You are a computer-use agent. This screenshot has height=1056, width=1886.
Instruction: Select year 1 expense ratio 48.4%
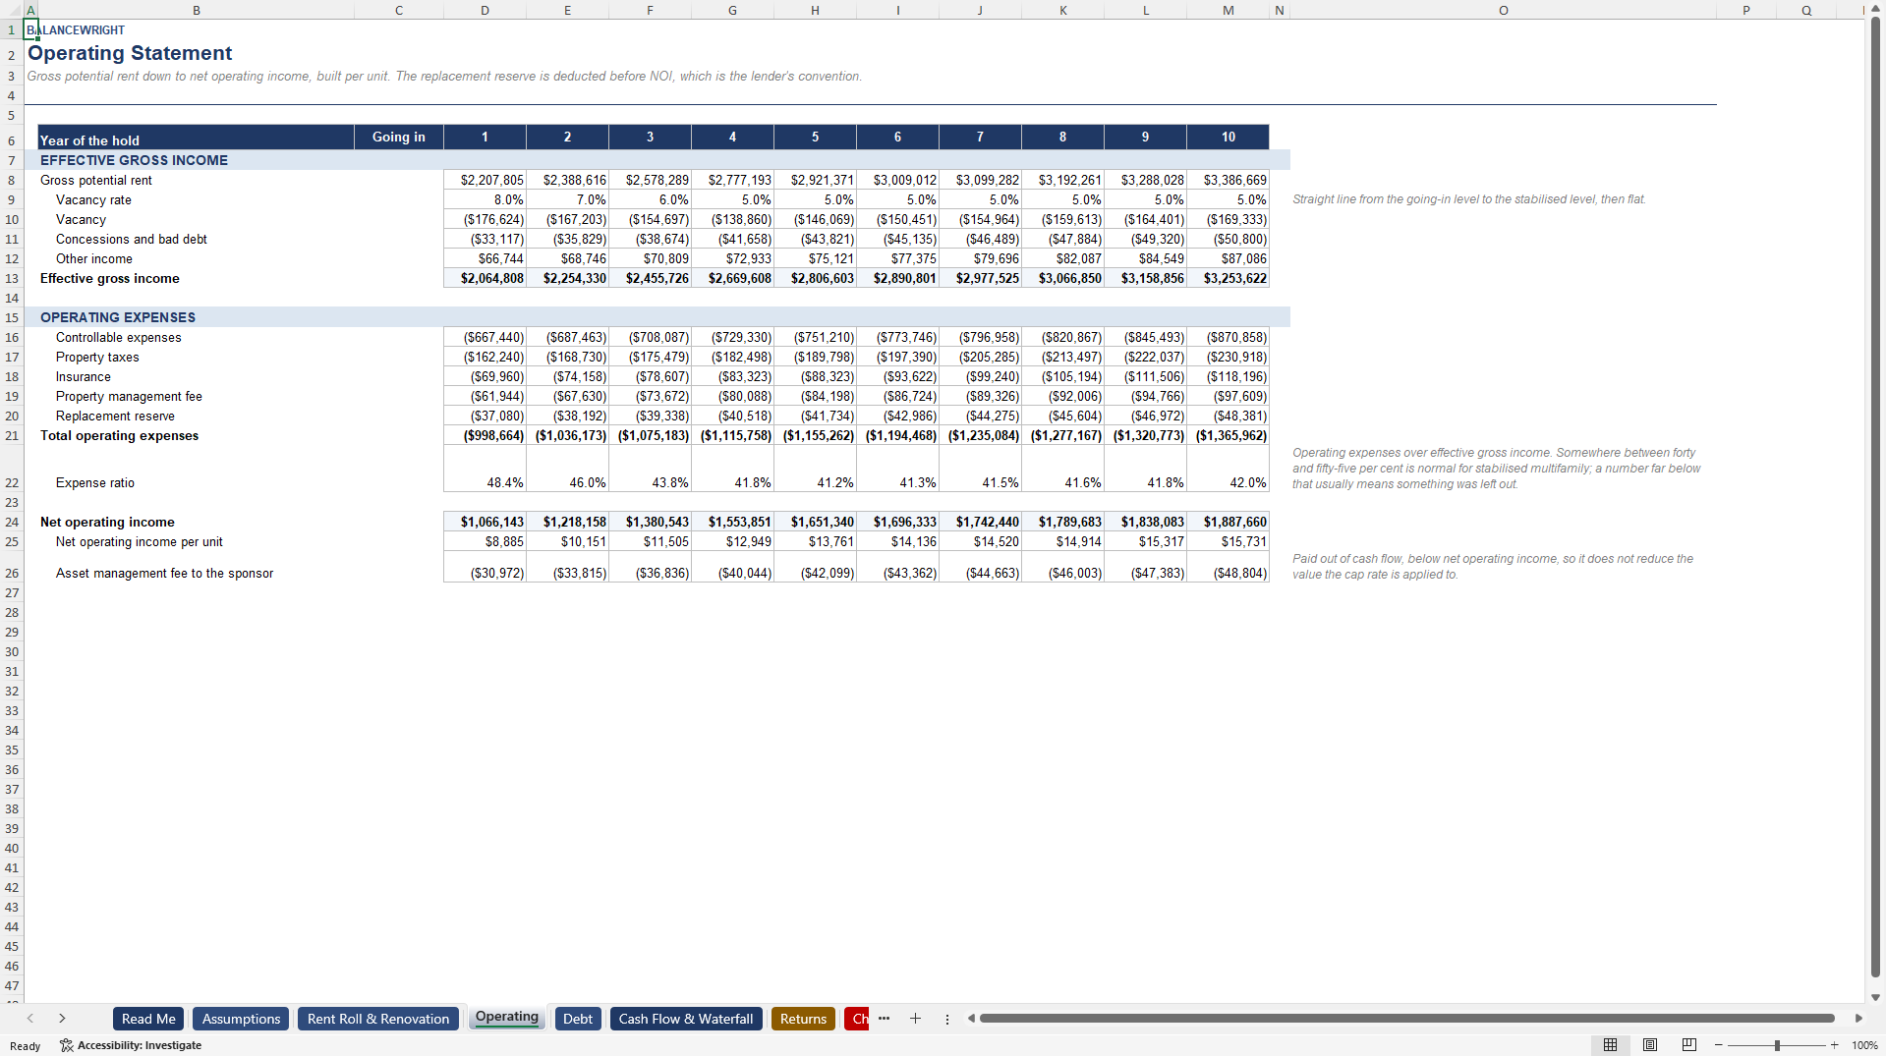coord(485,469)
